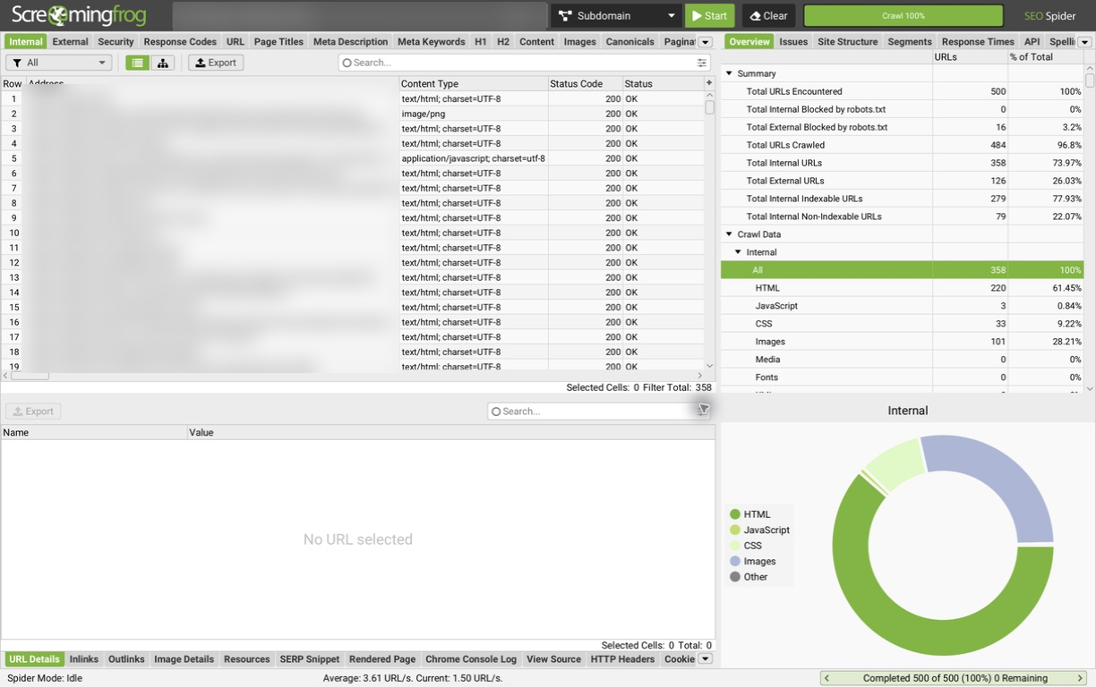Clear the crawl data
The height and width of the screenshot is (687, 1096).
pos(768,15)
